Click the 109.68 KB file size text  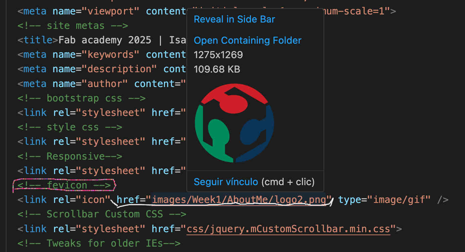point(217,69)
